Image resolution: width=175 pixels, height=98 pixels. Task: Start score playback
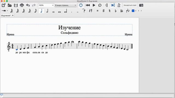click(x=94, y=5)
